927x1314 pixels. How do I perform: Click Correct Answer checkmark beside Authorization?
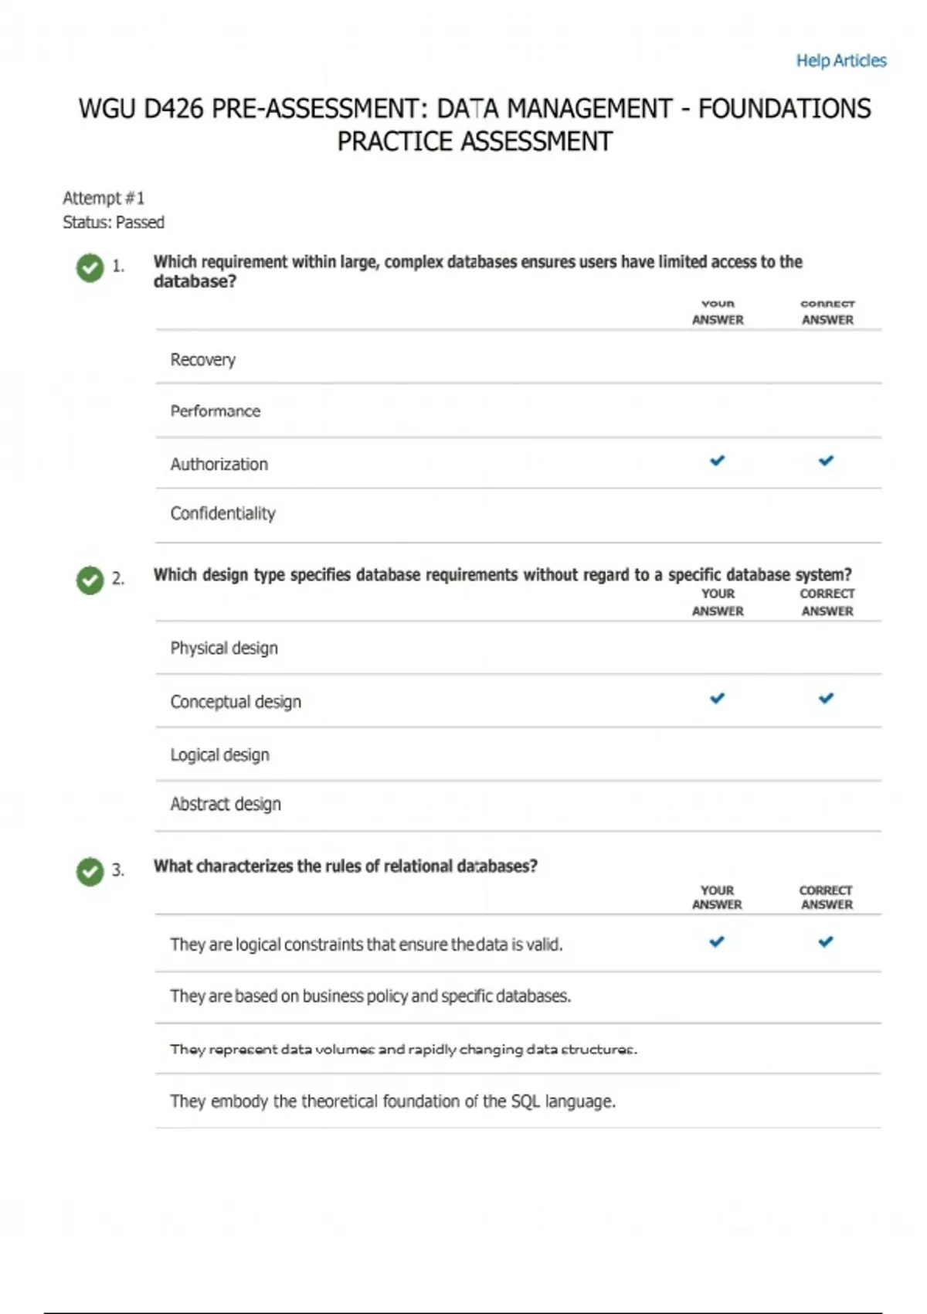pos(826,461)
